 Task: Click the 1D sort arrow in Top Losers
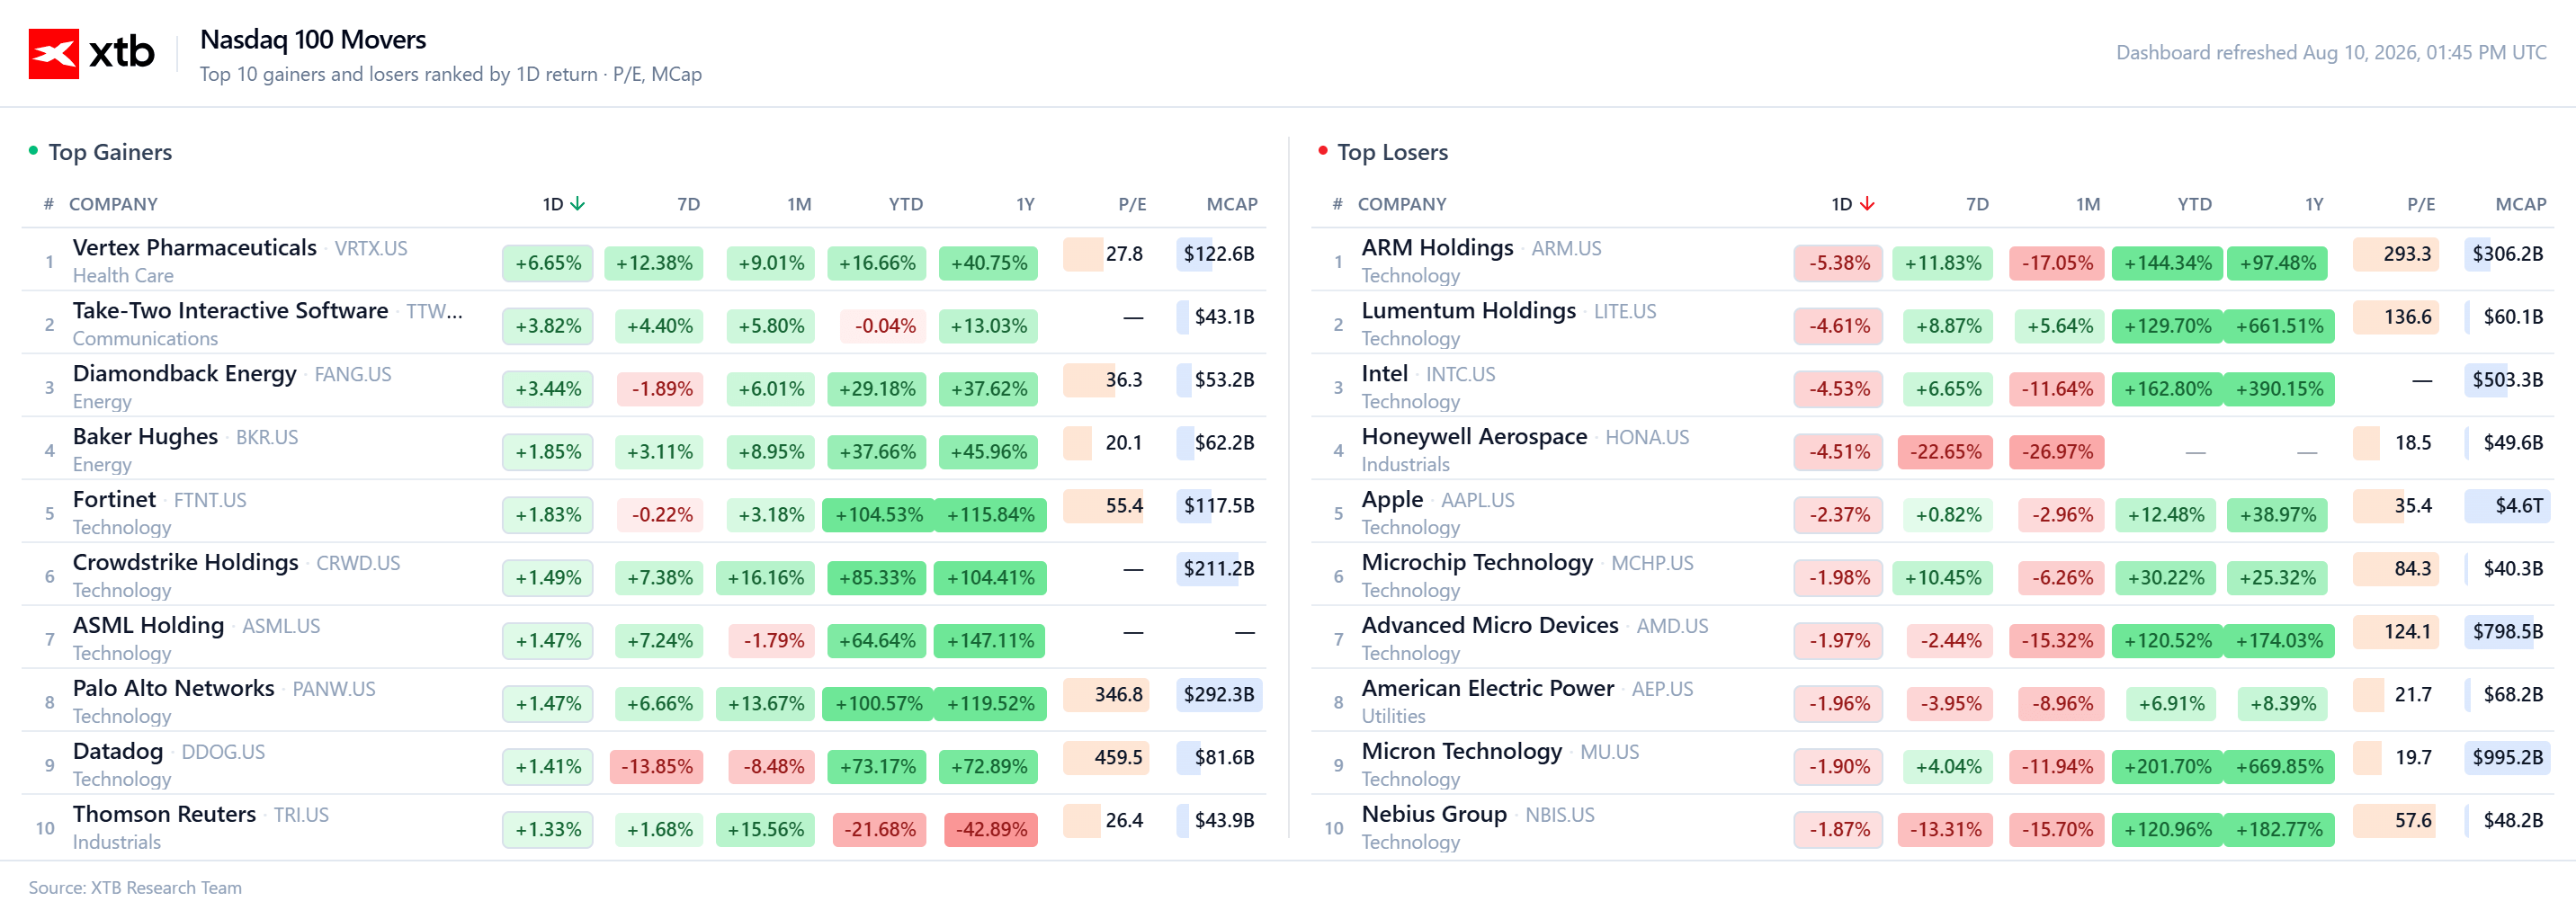1867,204
